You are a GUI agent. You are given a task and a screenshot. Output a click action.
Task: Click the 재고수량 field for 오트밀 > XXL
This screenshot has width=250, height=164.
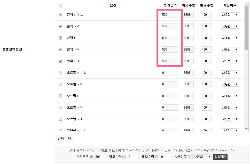pyautogui.click(x=189, y=73)
